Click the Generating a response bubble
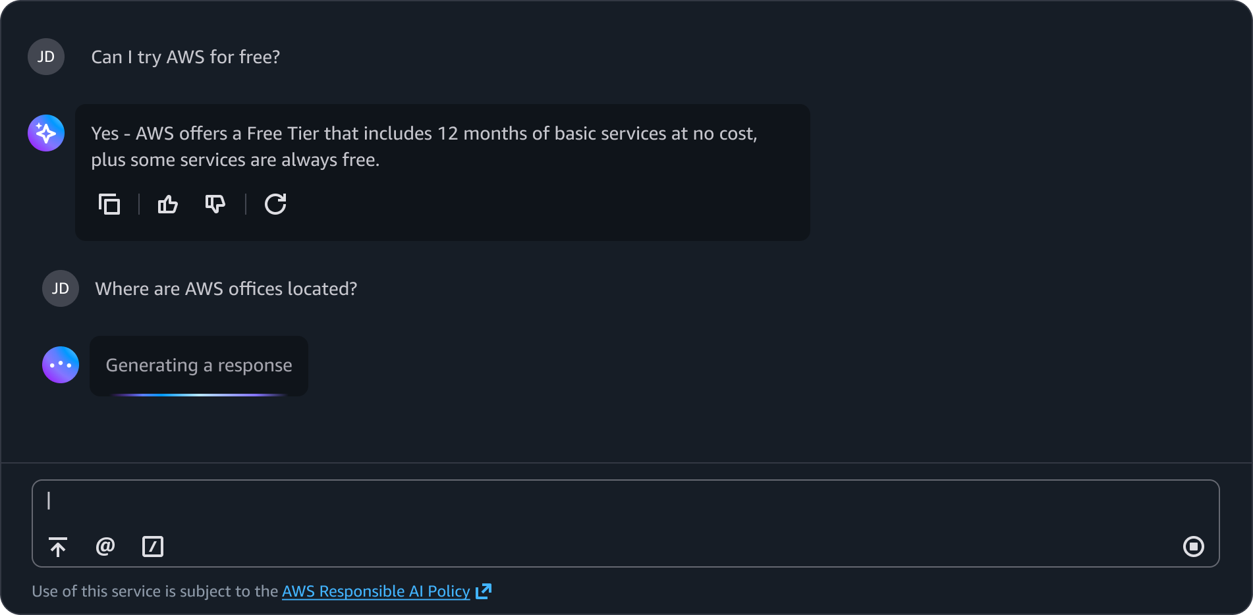The width and height of the screenshot is (1253, 615). (199, 365)
